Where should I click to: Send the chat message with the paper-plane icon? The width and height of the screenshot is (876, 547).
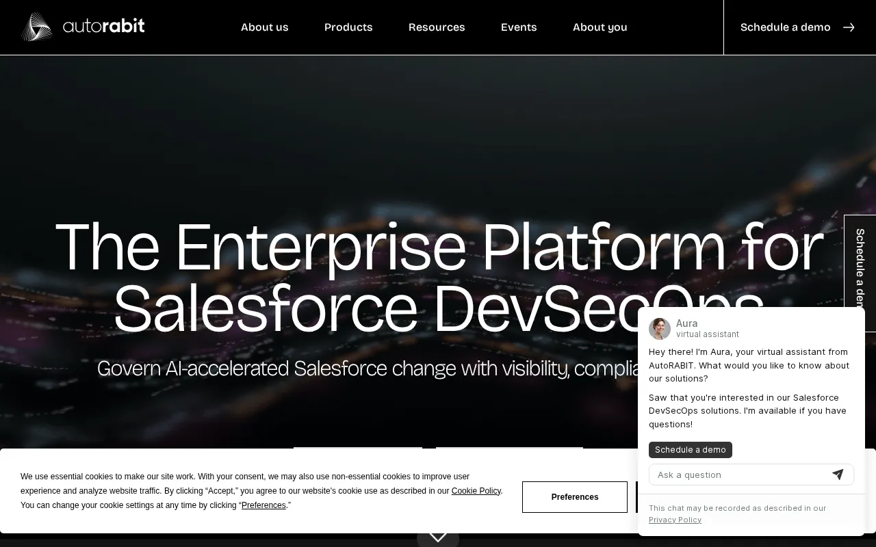pyautogui.click(x=838, y=475)
